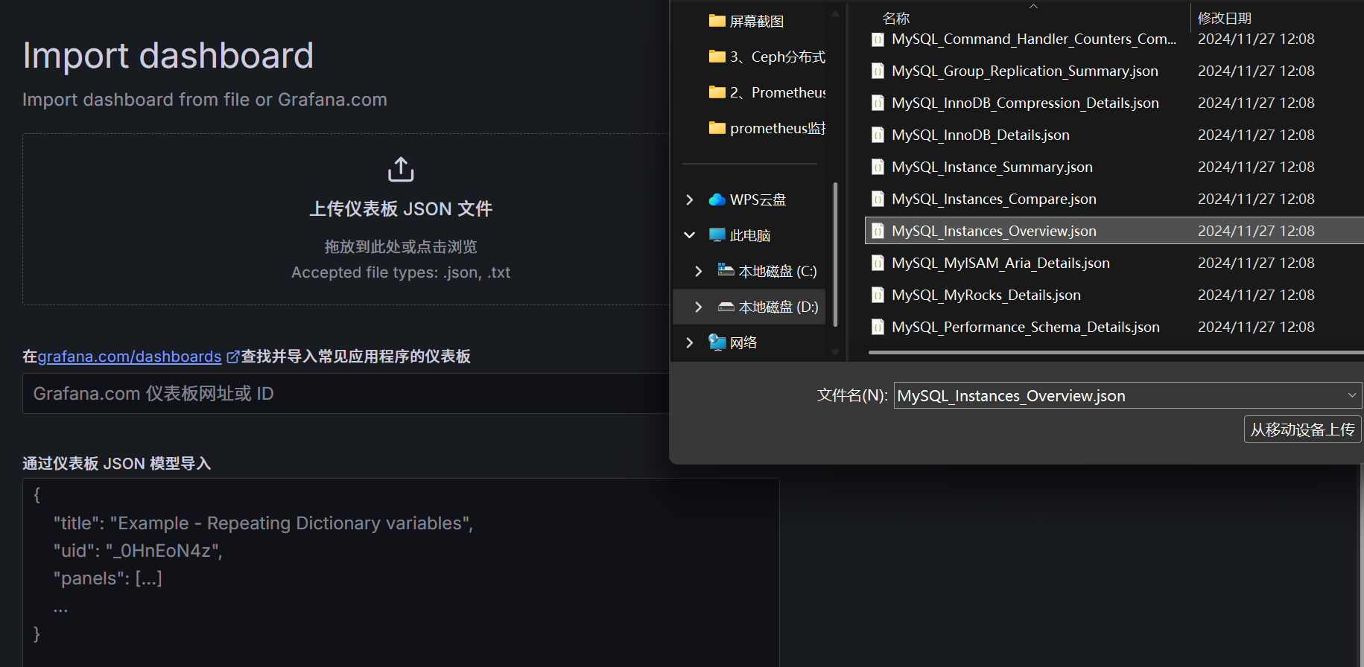Screen dimensions: 1364x667
Task: Expand the 网络 tree node
Action: click(x=689, y=342)
